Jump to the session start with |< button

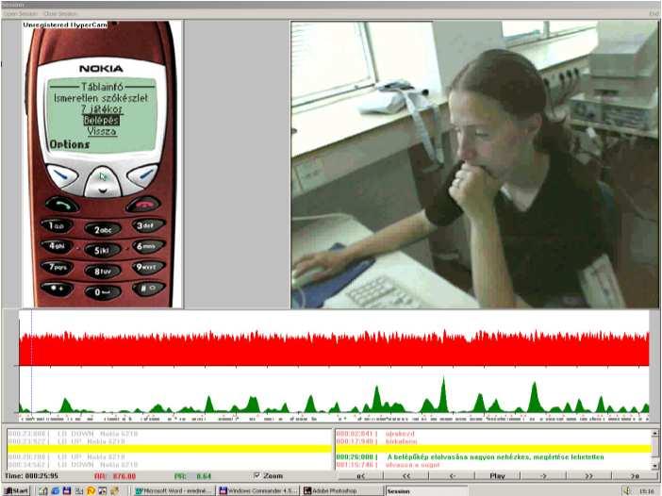click(360, 476)
